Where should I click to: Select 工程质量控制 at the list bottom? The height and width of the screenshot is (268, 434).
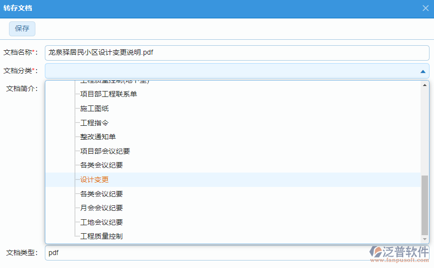pos(101,236)
